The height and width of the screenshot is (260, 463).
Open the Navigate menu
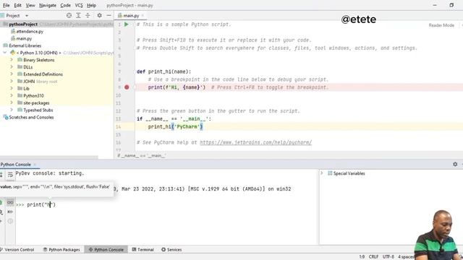[x=48, y=5]
